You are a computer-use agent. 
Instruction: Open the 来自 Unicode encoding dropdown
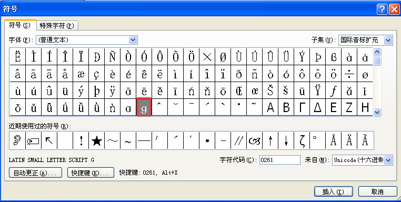point(388,160)
